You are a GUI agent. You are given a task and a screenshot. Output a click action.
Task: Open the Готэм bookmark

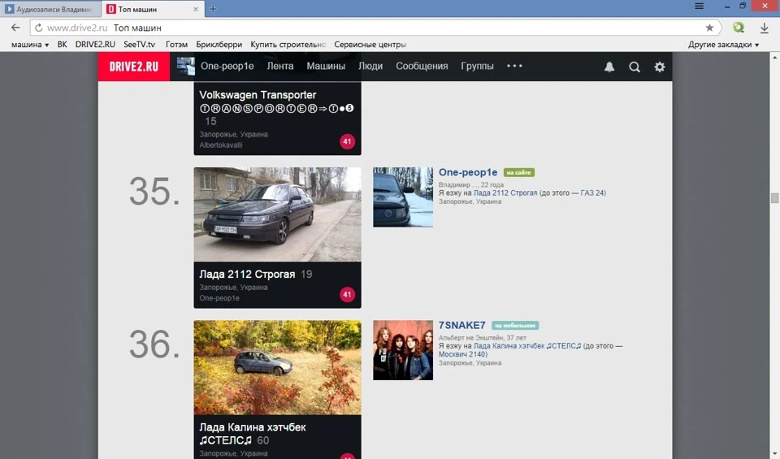[176, 44]
